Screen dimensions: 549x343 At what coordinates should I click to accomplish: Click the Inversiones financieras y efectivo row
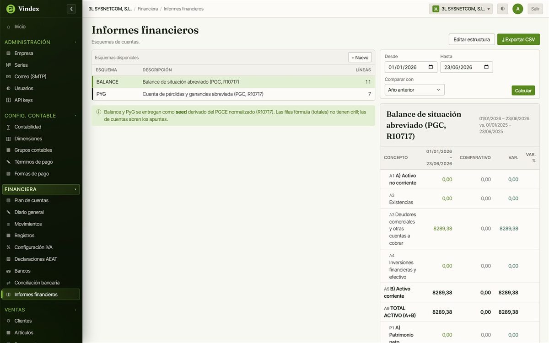460,266
